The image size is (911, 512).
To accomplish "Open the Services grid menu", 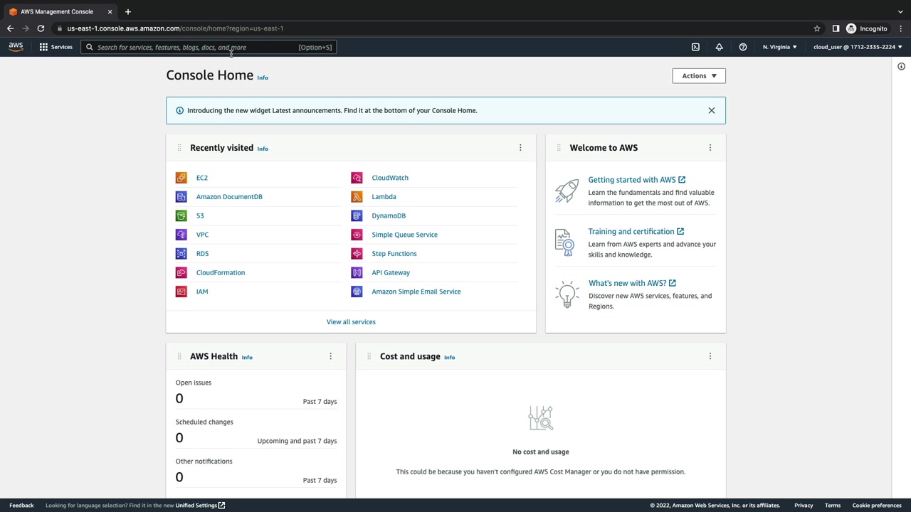I will pyautogui.click(x=56, y=47).
